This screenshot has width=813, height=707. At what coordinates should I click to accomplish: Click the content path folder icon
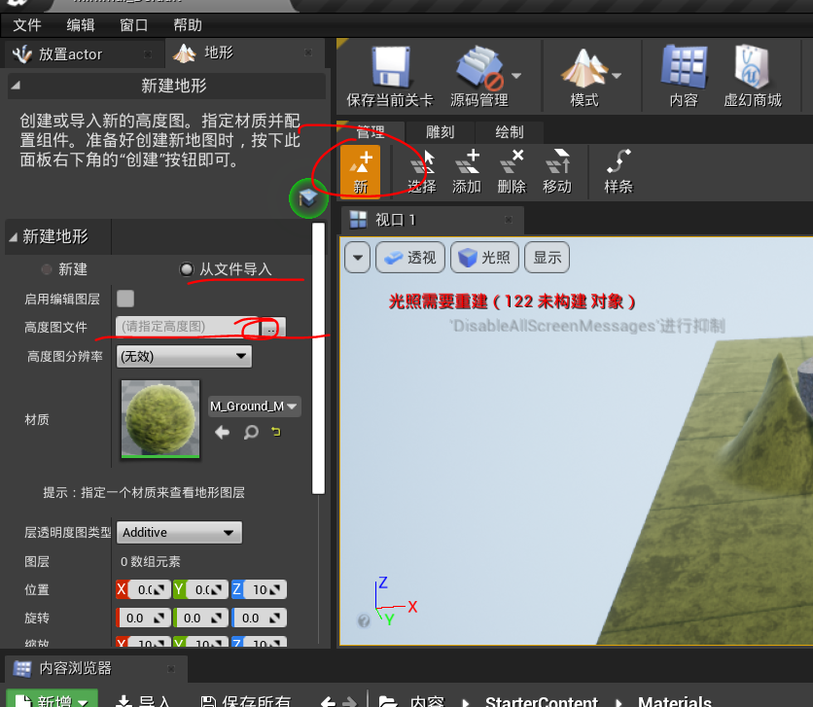point(387,702)
